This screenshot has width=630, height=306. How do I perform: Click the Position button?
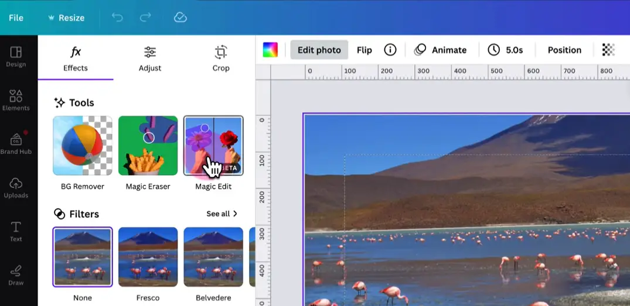point(564,50)
